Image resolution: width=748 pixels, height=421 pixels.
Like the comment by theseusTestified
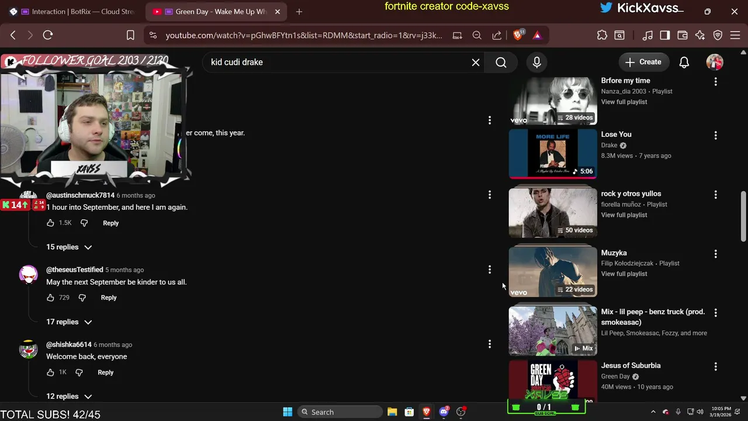point(50,298)
